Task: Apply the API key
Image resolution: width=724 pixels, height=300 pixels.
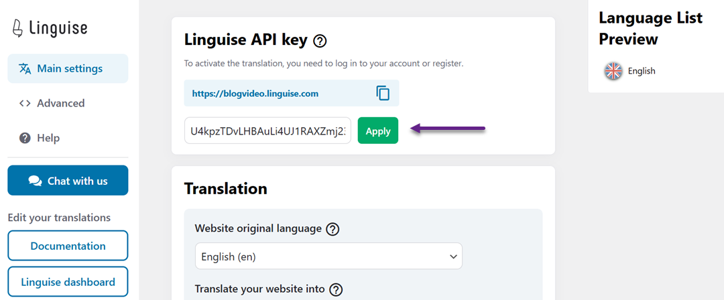Action: pyautogui.click(x=378, y=131)
